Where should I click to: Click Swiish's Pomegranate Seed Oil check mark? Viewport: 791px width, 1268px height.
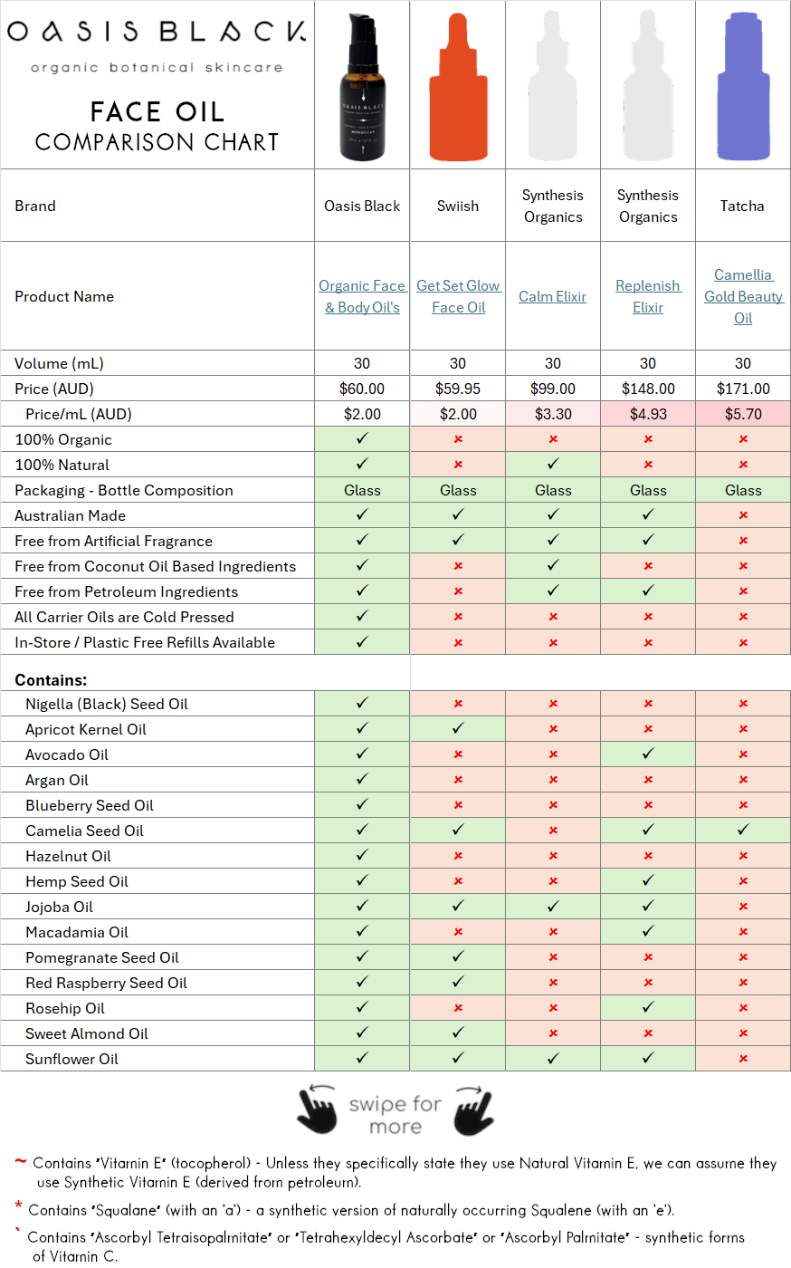(x=458, y=956)
